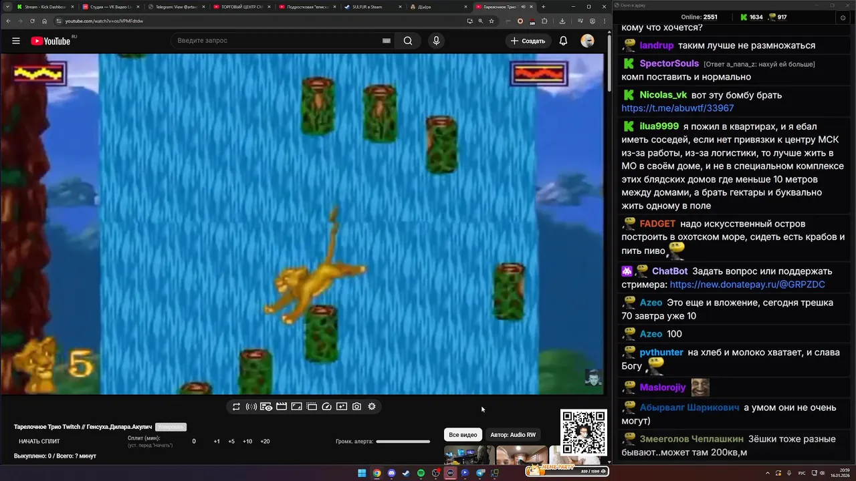
Task: Open t.me/abuwtf/33967 link in chat
Action: pyautogui.click(x=677, y=108)
